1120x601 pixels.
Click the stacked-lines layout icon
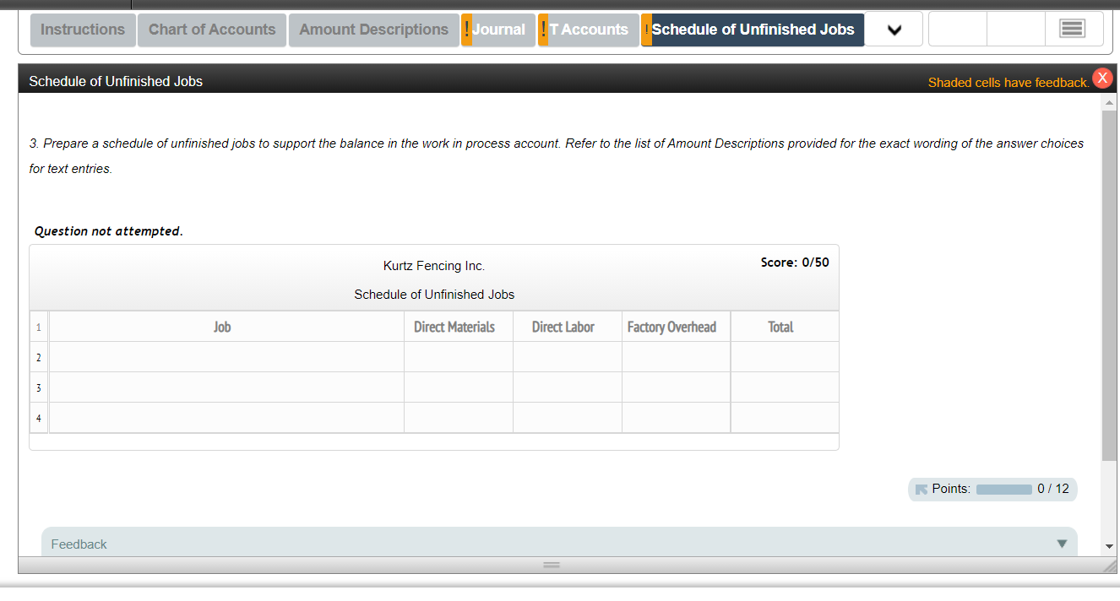tap(1073, 30)
